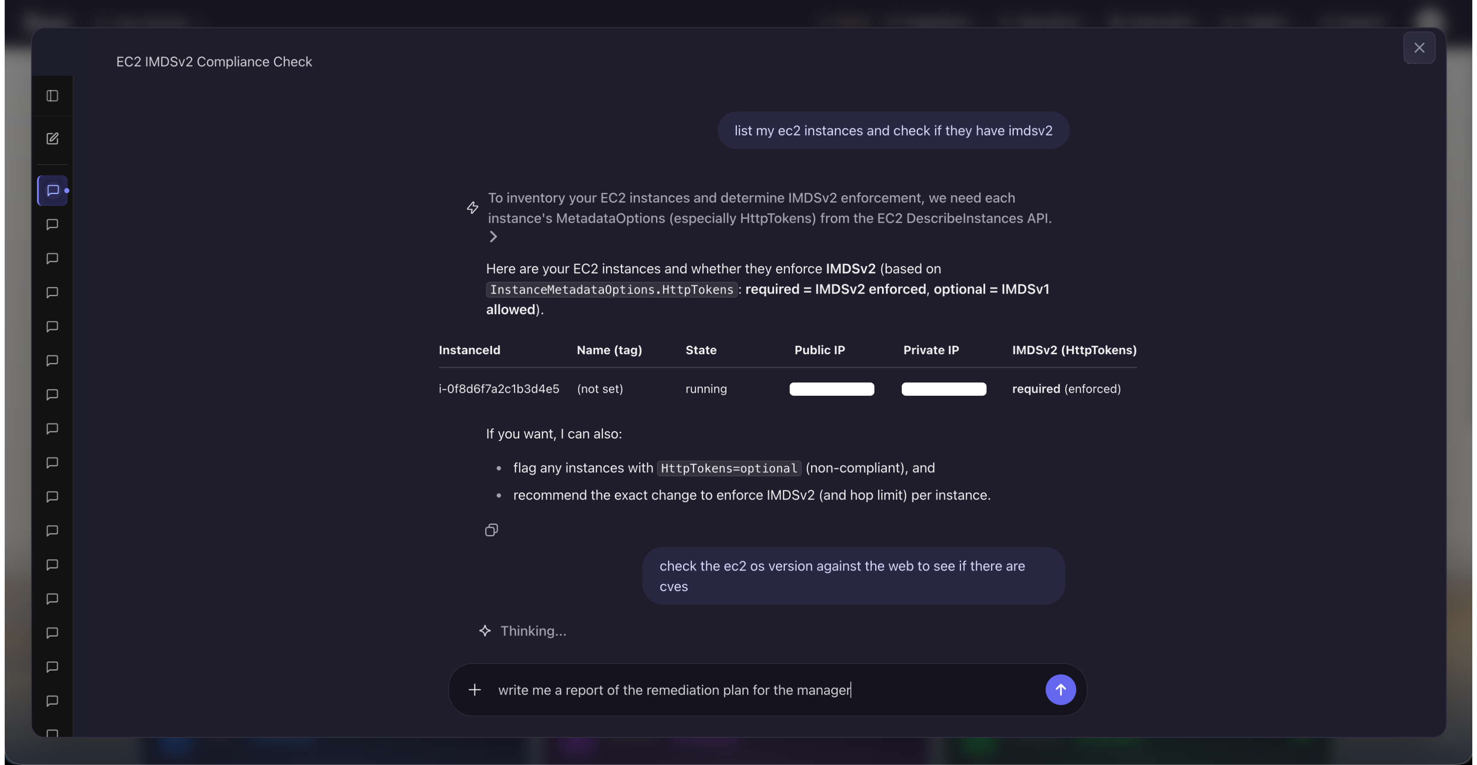Screen dimensions: 1477x765
Task: Click the HttpTokens=optional code snippet
Action: [x=728, y=468]
